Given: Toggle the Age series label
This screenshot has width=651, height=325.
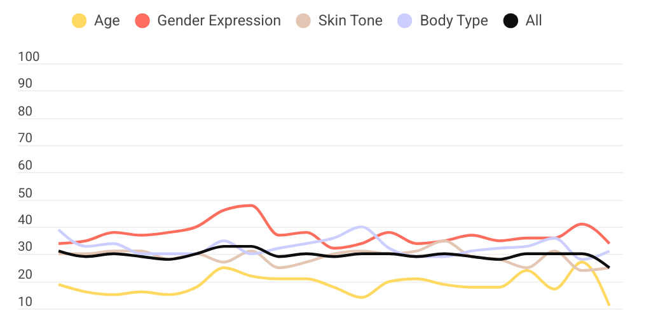Looking at the screenshot, I should (x=107, y=21).
